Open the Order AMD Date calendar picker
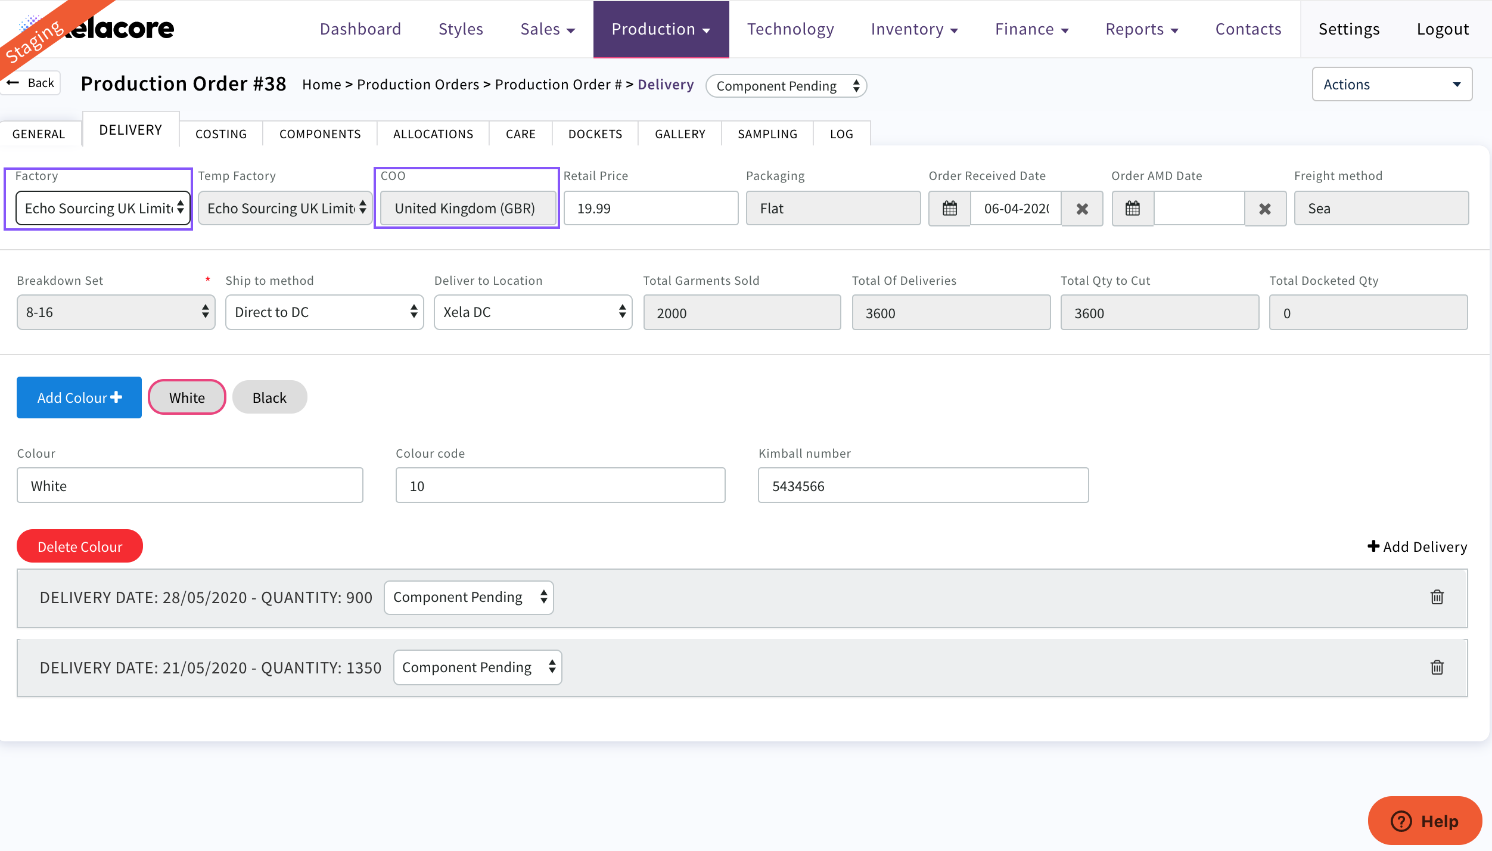 1132,209
